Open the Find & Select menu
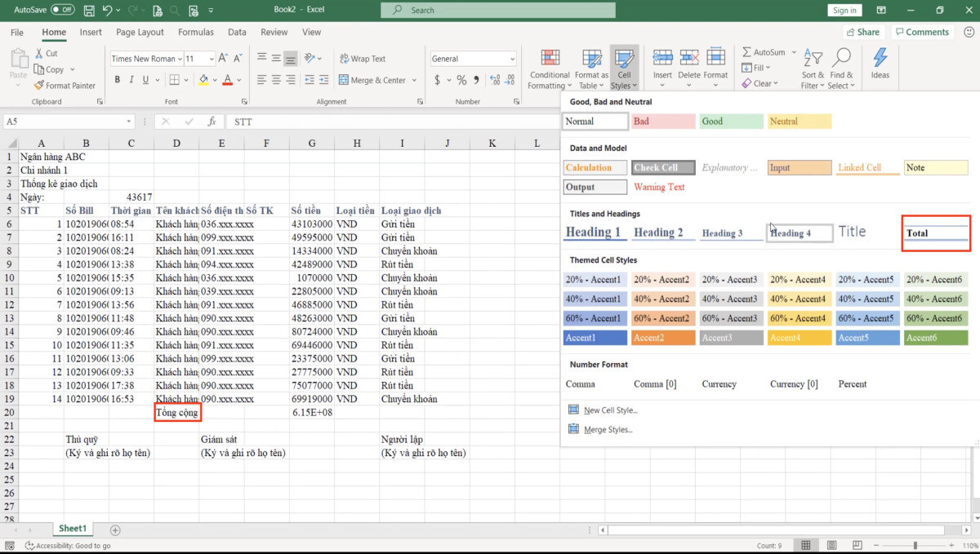 [840, 69]
